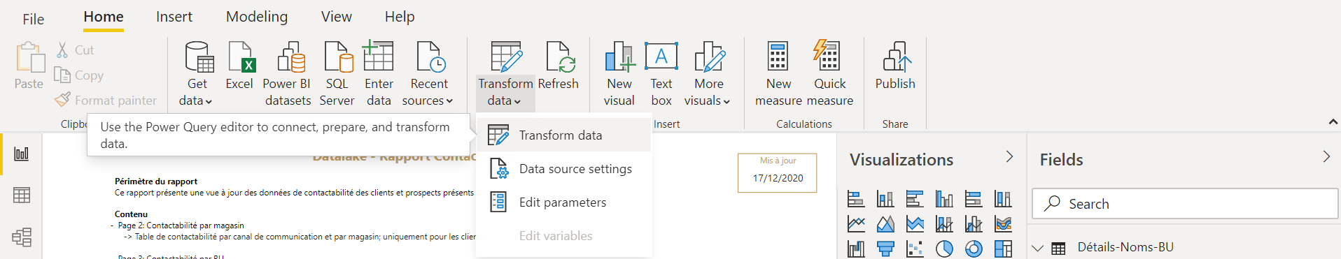Select the clustered bar chart visual
This screenshot has width=1341, height=259.
click(x=915, y=199)
